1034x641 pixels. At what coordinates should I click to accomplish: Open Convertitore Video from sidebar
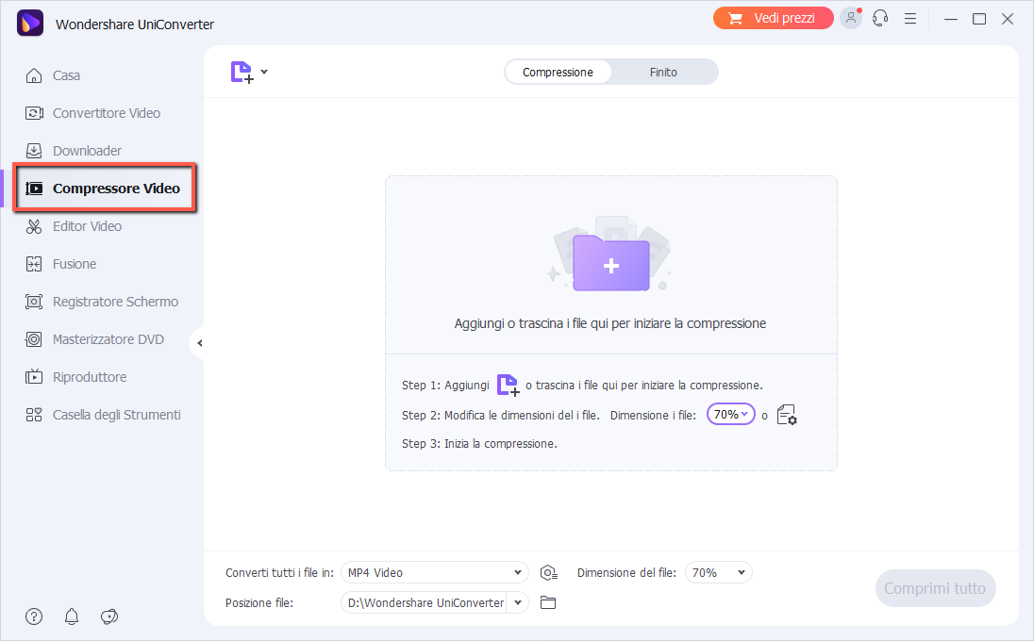pos(106,113)
